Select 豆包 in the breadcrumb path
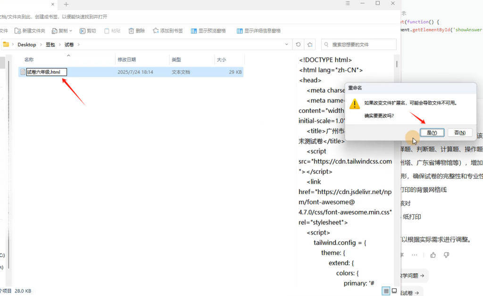The image size is (483, 296). pos(50,45)
